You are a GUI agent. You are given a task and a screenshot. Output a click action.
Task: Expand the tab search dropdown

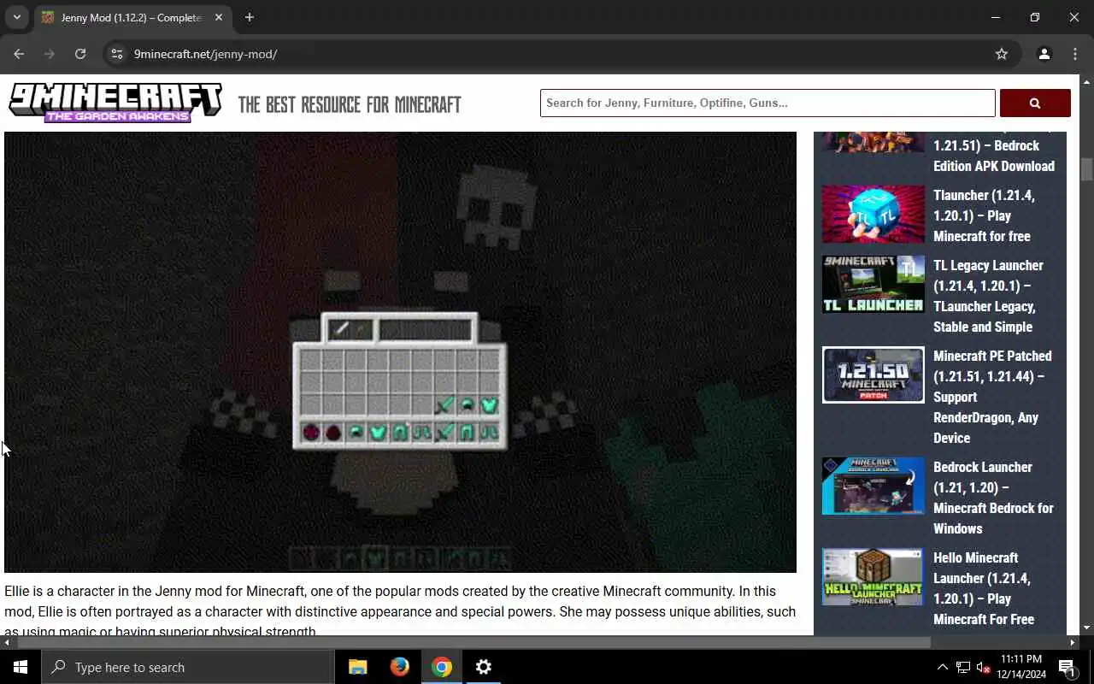coord(16,17)
